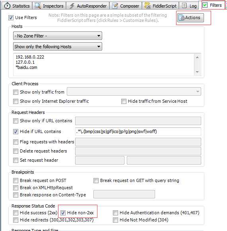The width and height of the screenshot is (227, 231).
Task: Open the Show only the following Hosts dropdown
Action: (x=58, y=47)
